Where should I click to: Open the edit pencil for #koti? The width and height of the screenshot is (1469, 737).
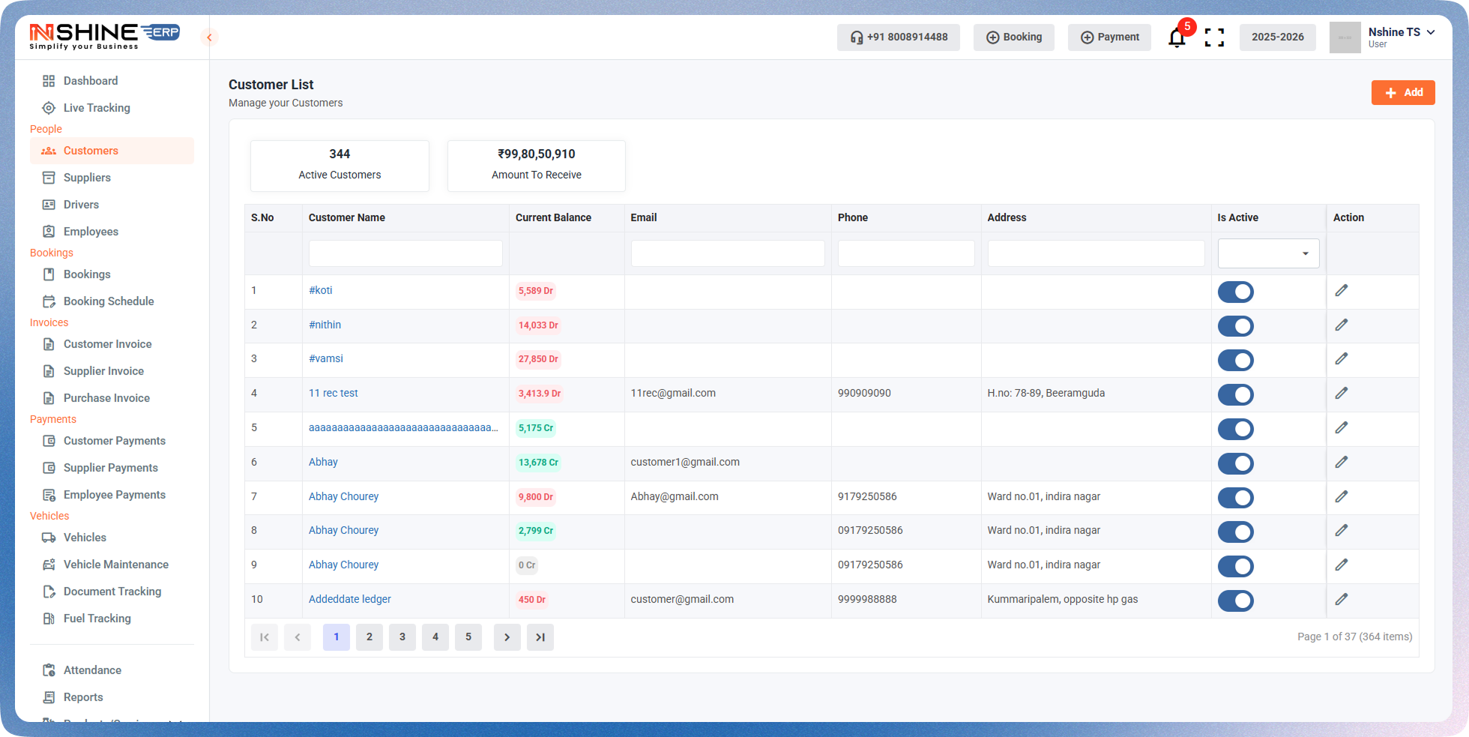click(1342, 291)
